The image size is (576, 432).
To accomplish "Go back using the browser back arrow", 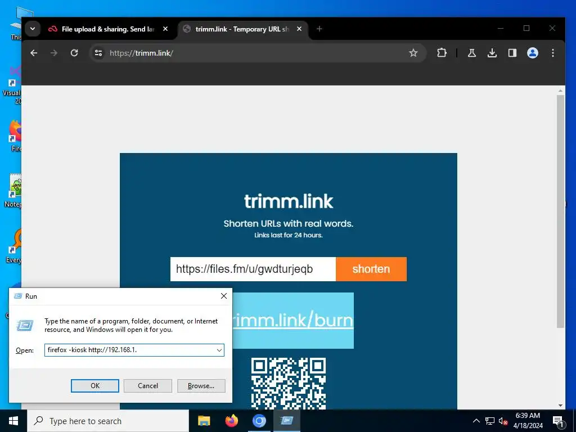I will pyautogui.click(x=34, y=53).
